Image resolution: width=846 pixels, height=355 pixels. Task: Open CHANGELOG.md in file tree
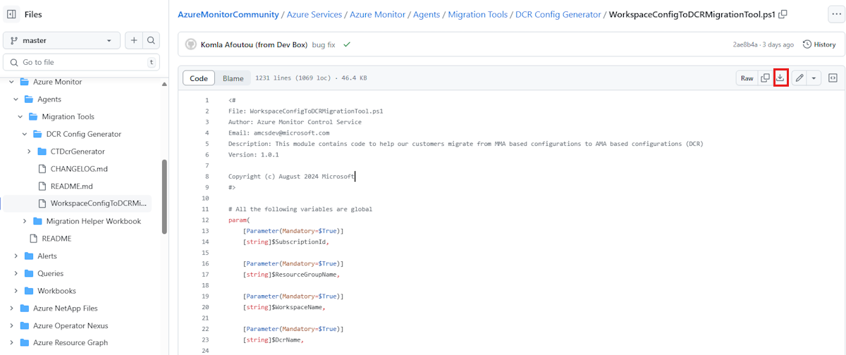click(79, 169)
